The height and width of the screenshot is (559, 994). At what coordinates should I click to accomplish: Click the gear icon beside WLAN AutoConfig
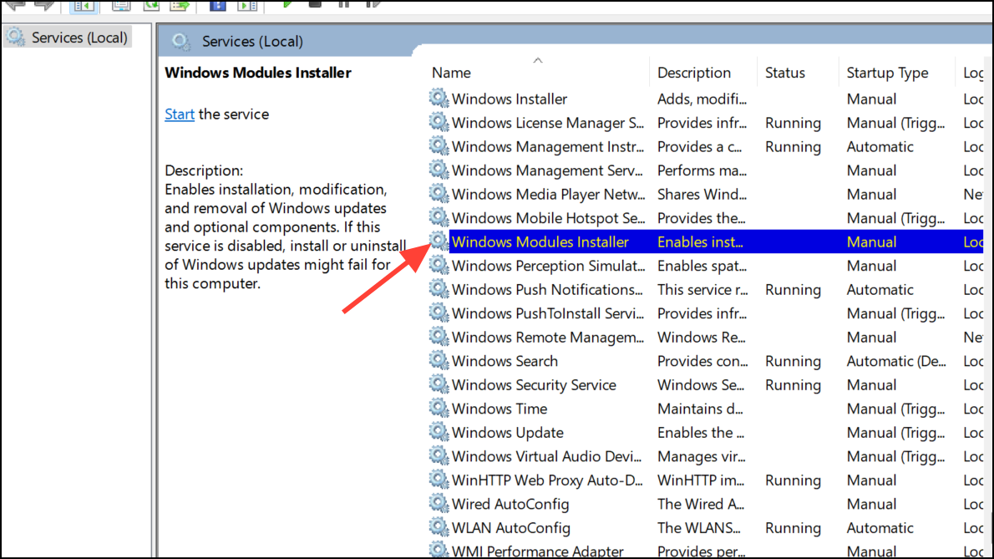point(439,527)
